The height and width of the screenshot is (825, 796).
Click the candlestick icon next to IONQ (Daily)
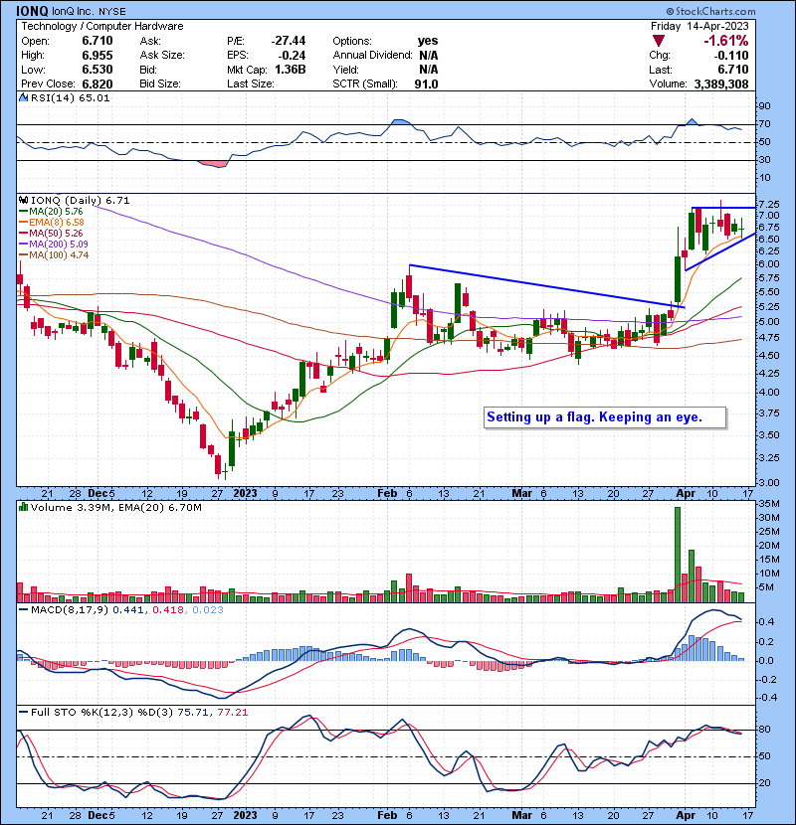click(x=23, y=200)
